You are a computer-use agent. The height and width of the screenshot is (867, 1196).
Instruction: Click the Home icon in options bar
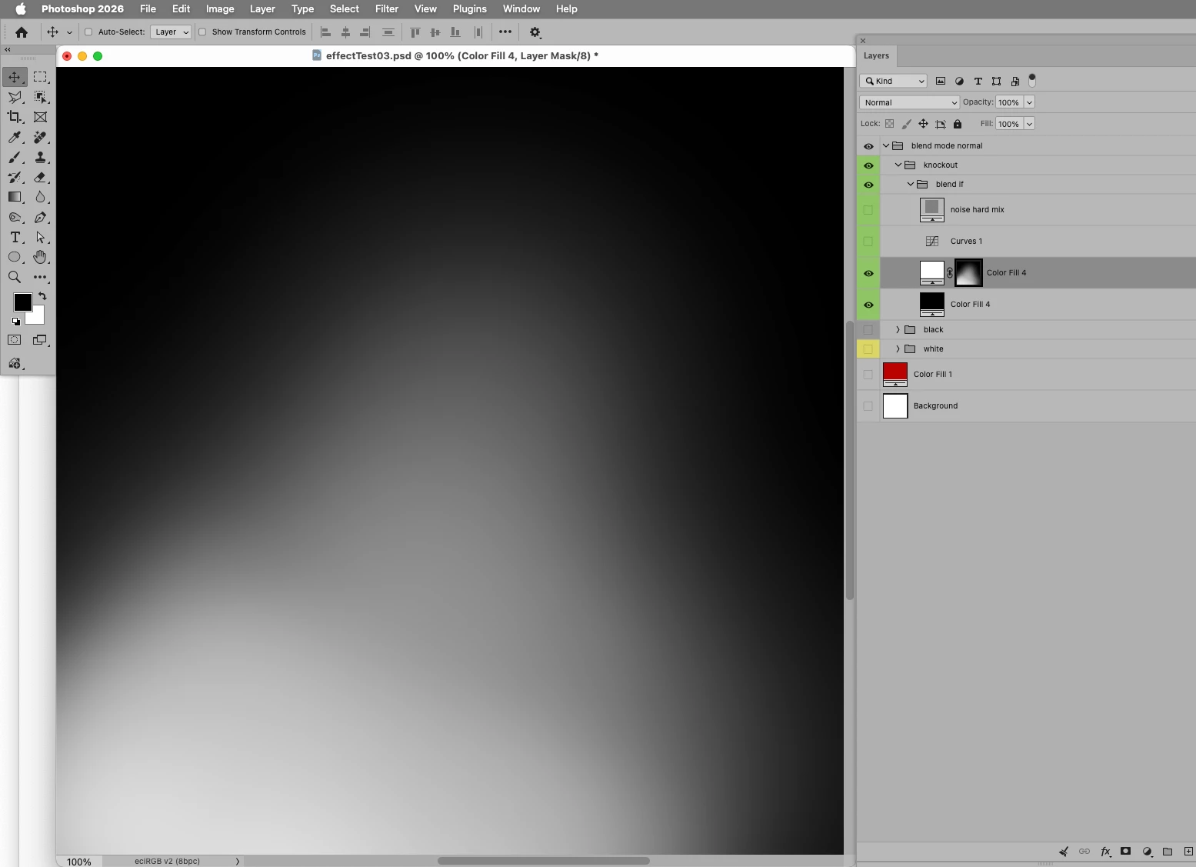point(22,32)
